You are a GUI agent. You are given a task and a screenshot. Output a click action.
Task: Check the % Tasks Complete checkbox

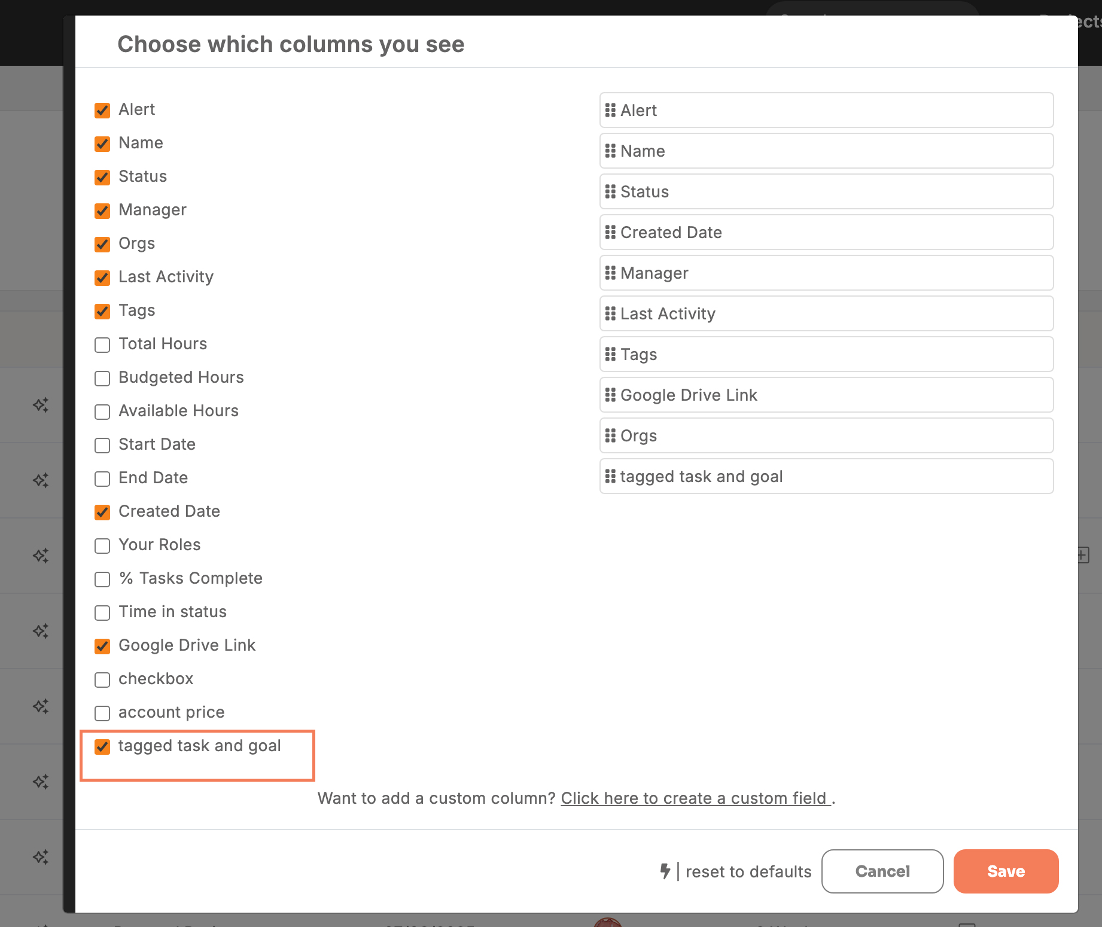tap(102, 579)
